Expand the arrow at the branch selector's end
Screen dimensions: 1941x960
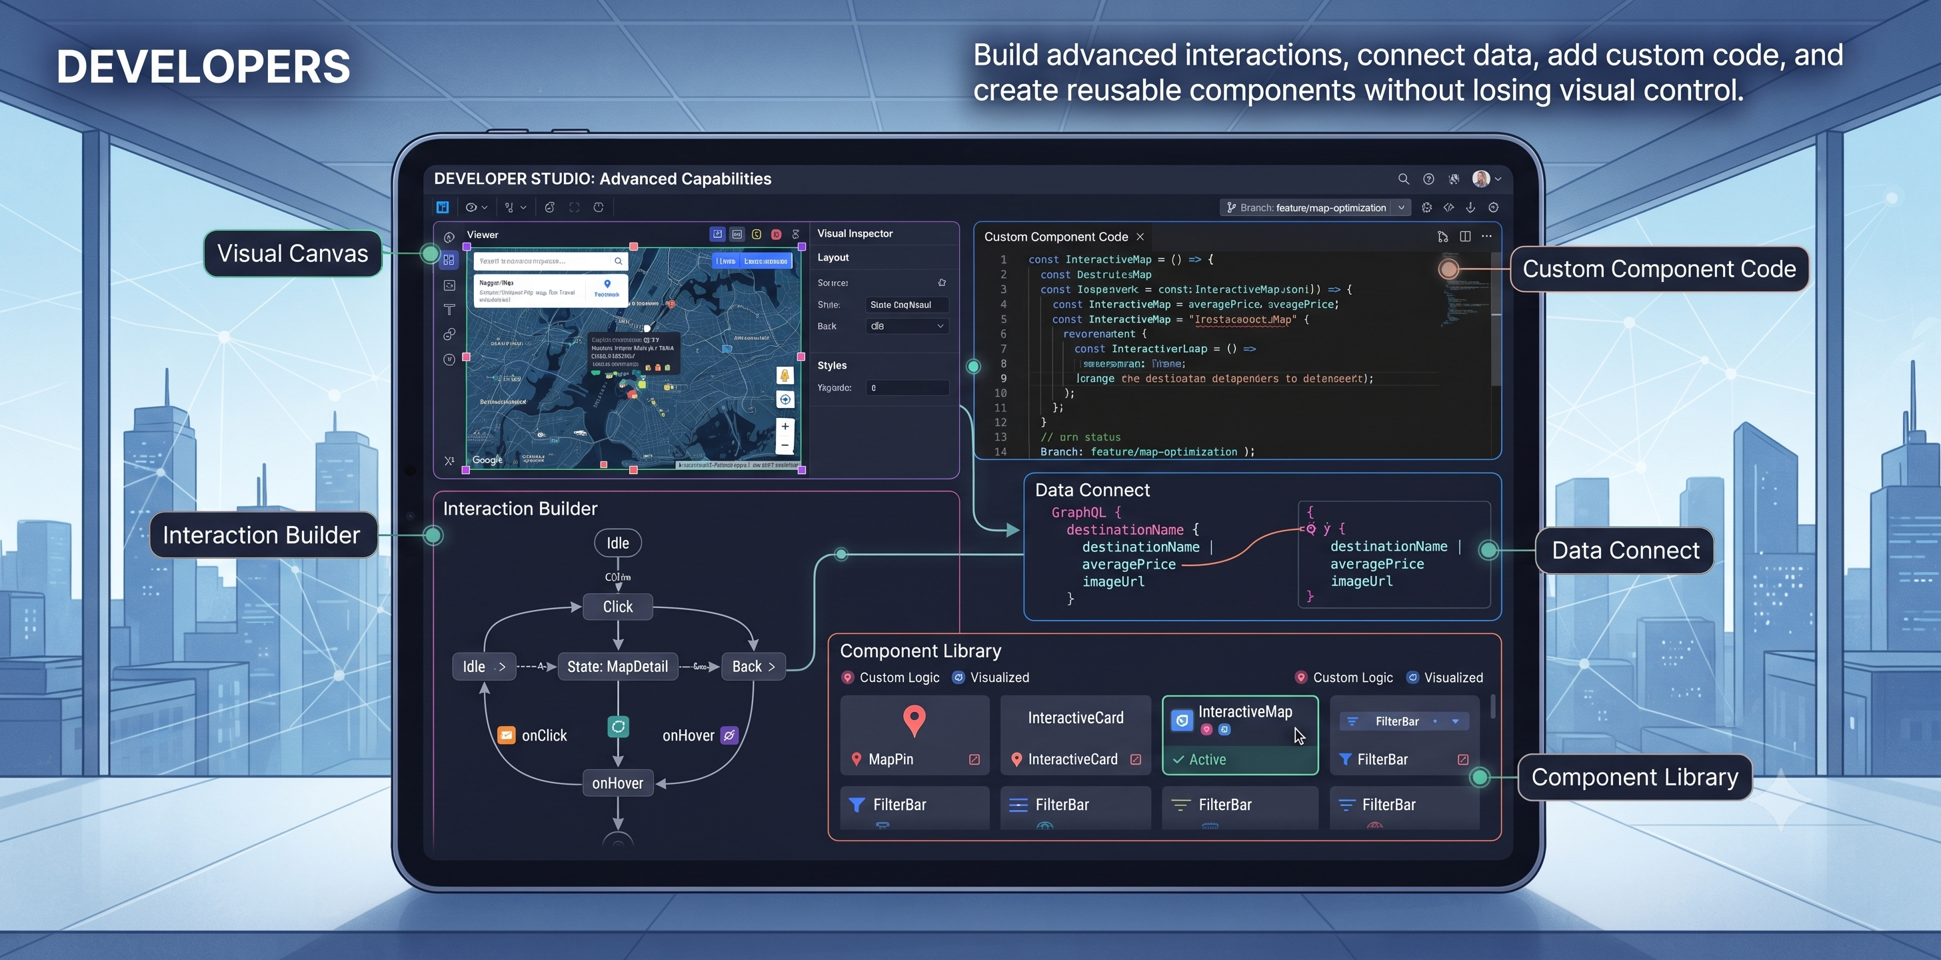pos(1400,207)
